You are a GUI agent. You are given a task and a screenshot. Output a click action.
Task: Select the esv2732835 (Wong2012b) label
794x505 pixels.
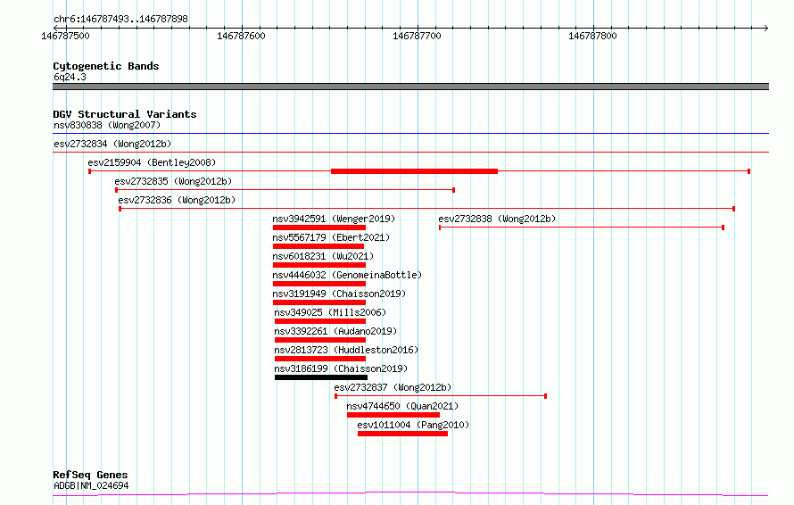173,181
